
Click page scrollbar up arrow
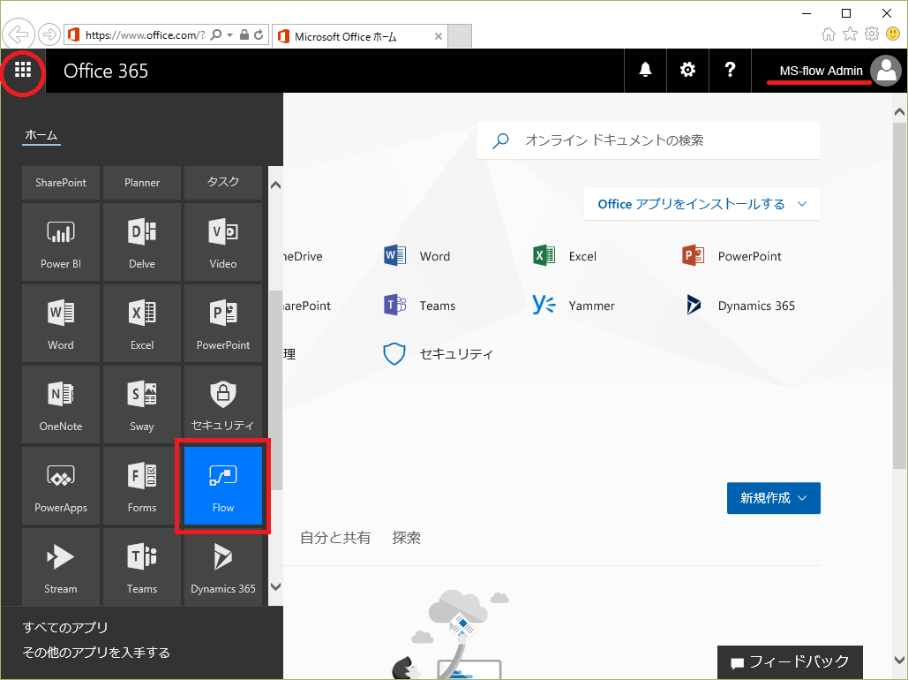point(899,112)
